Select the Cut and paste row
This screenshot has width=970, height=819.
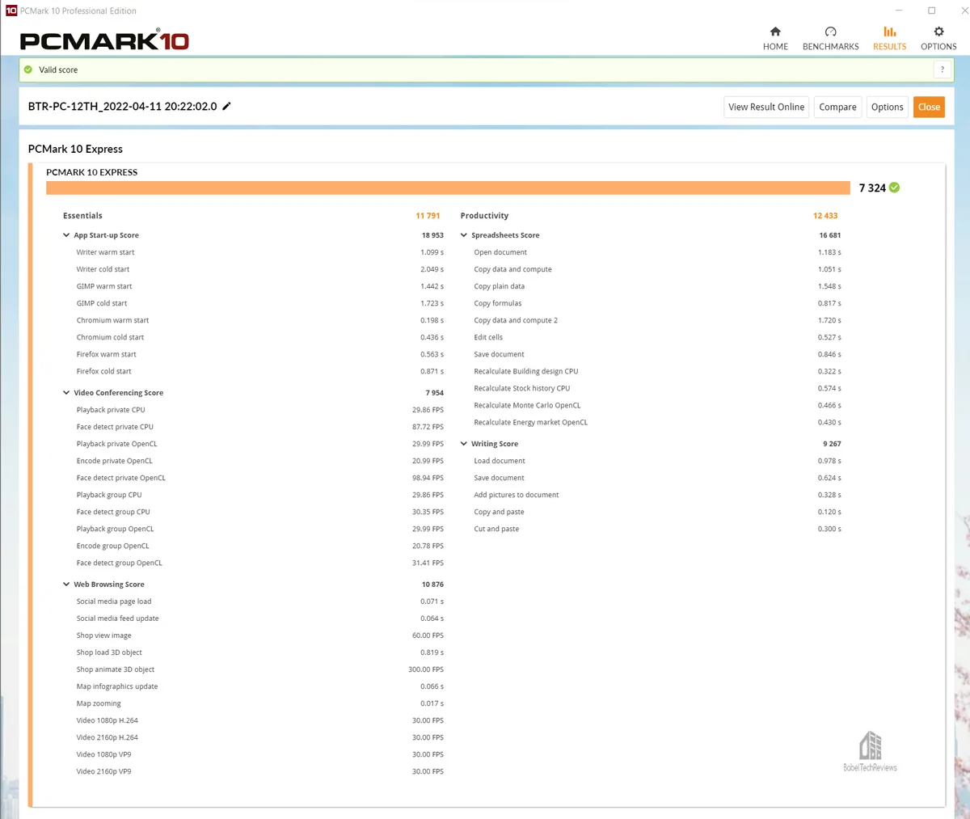pos(657,529)
